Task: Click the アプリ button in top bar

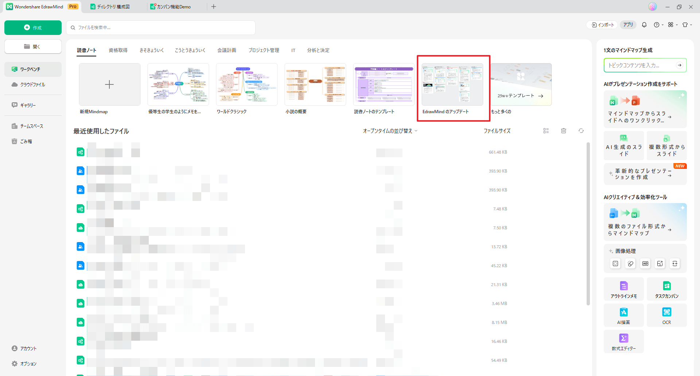Action: (x=628, y=25)
